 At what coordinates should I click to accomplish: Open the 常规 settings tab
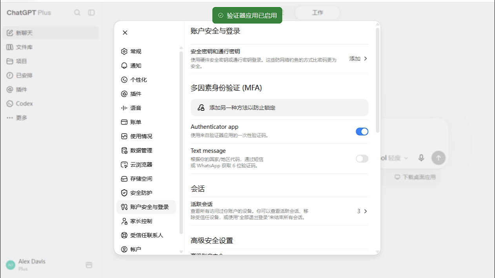point(146,51)
